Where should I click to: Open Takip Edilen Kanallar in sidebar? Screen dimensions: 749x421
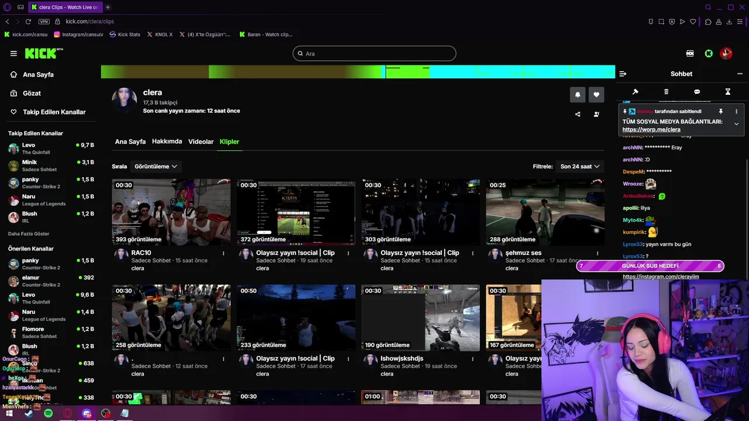(x=54, y=112)
